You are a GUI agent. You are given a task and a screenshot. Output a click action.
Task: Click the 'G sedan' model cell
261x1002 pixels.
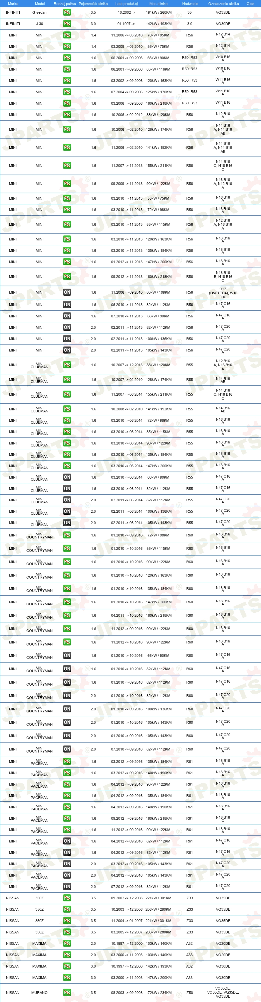pyautogui.click(x=39, y=12)
